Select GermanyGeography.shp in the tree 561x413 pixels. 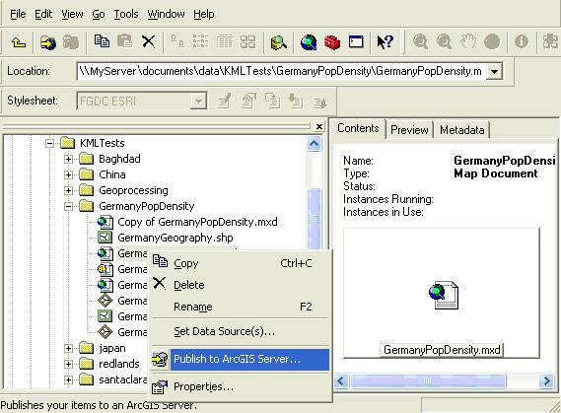[175, 238]
